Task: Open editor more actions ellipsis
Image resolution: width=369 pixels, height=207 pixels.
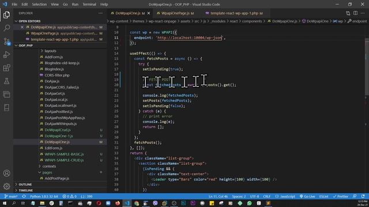Action: click(363, 13)
